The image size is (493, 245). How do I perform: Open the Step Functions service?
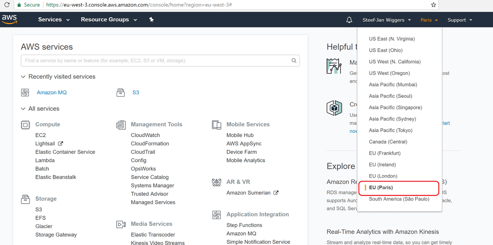244,225
